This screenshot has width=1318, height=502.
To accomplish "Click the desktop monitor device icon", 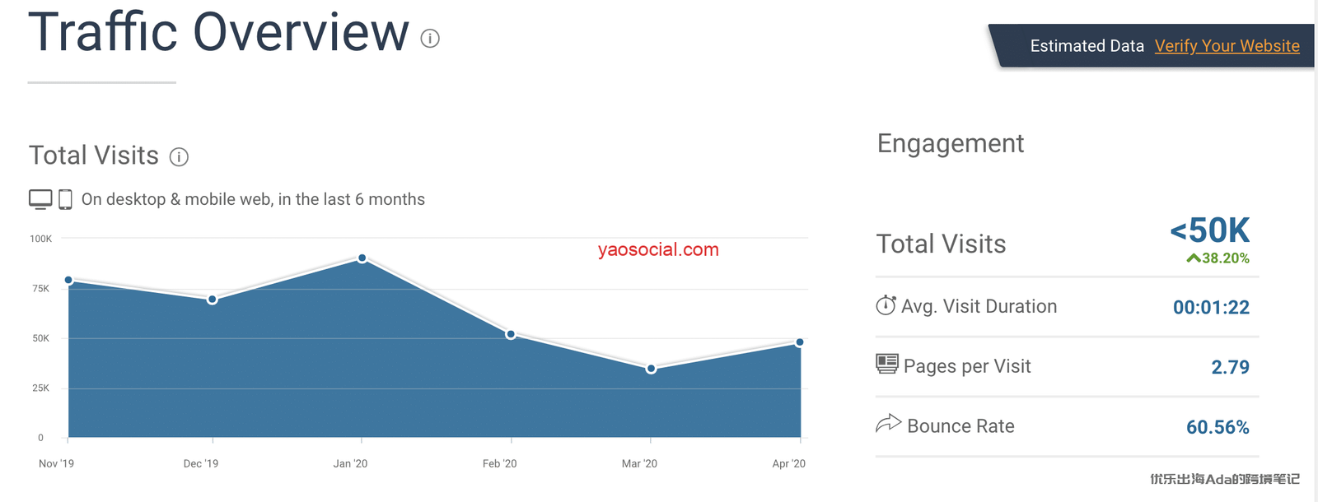I will point(40,199).
